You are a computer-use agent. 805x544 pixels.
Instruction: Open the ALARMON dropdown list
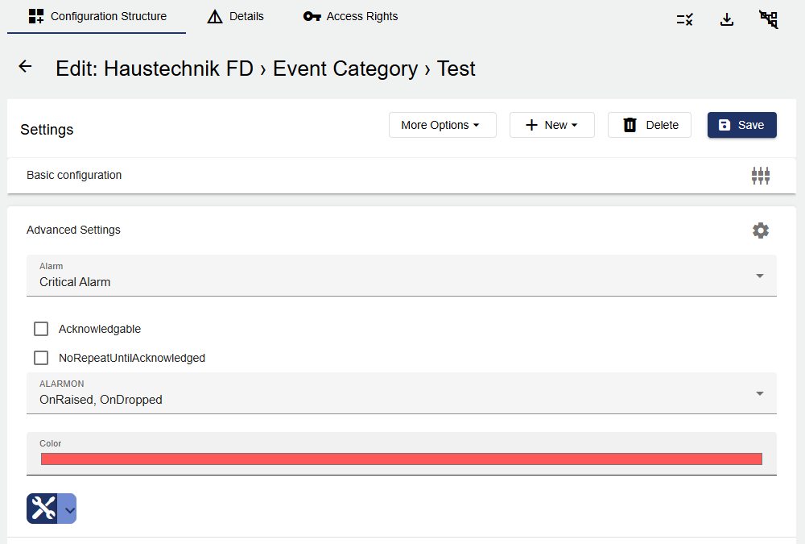(401, 393)
